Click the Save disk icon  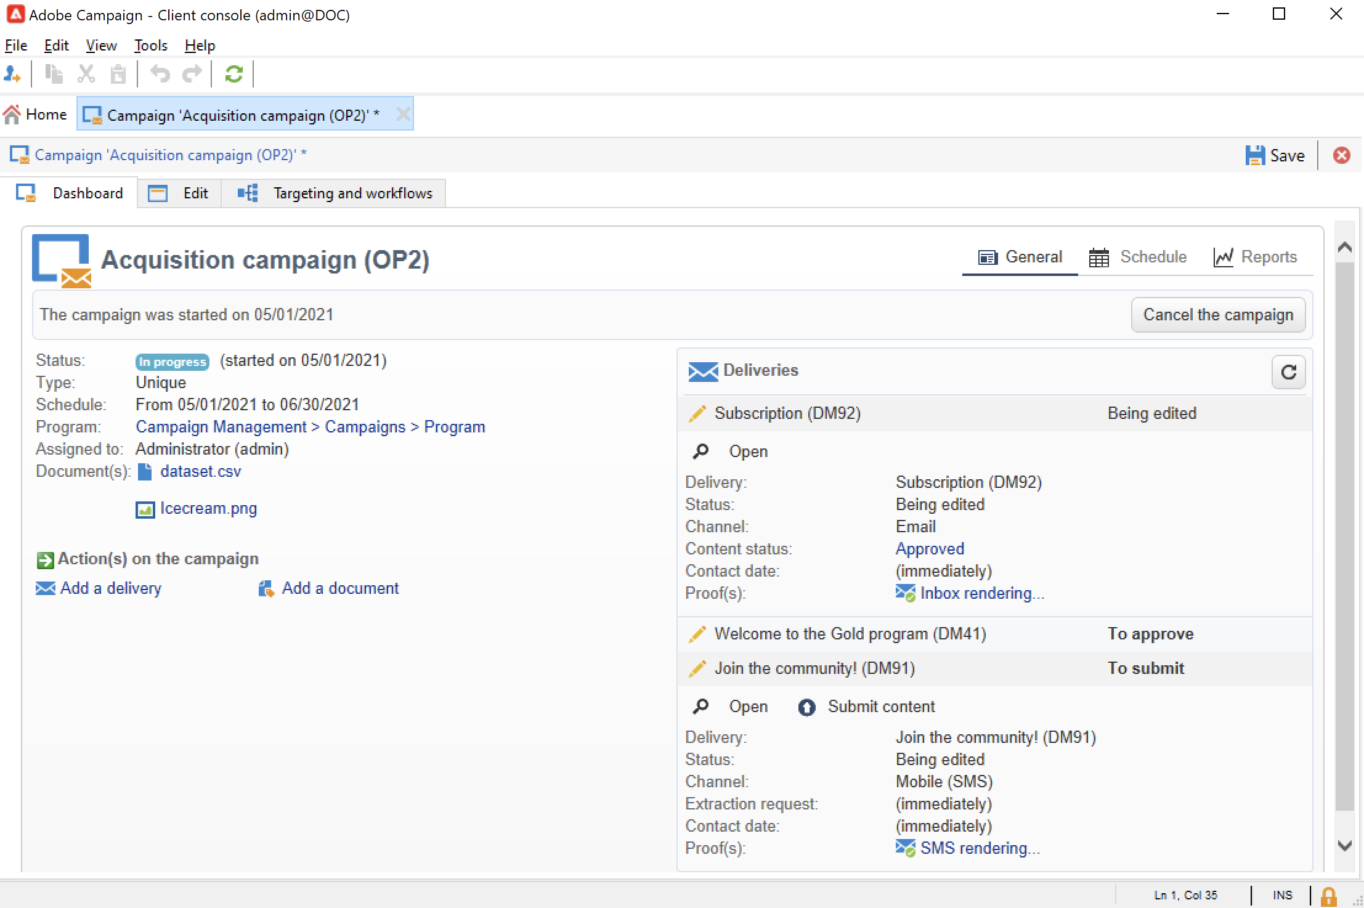point(1254,155)
